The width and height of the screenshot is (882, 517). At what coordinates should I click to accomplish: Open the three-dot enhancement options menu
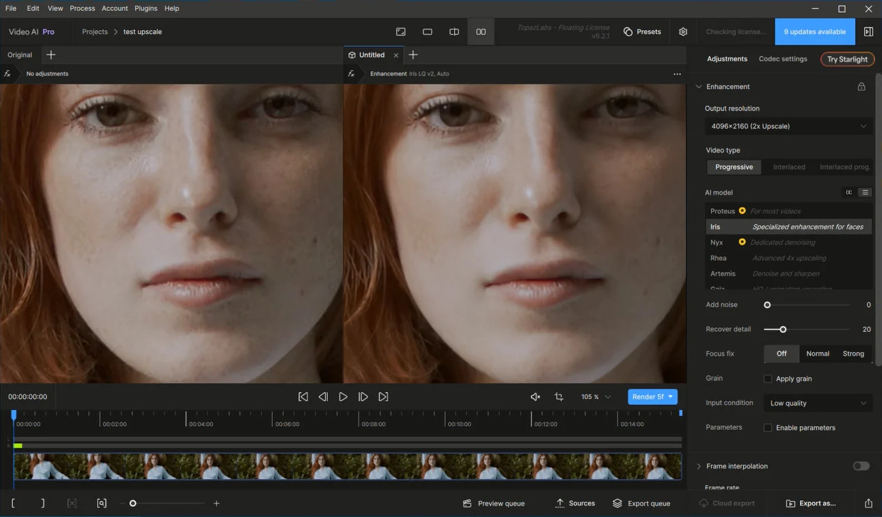tap(677, 74)
